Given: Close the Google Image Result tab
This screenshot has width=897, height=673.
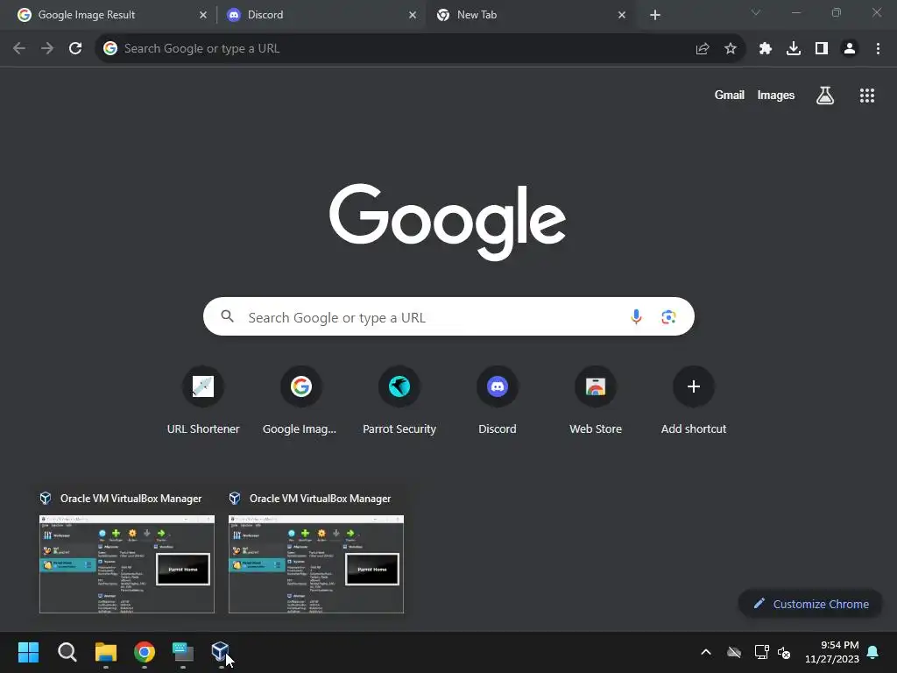Looking at the screenshot, I should [203, 16].
